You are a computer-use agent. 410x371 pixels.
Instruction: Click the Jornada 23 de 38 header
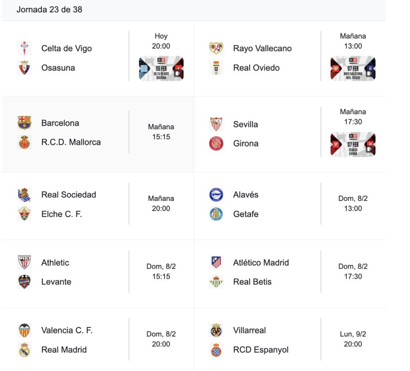(49, 10)
